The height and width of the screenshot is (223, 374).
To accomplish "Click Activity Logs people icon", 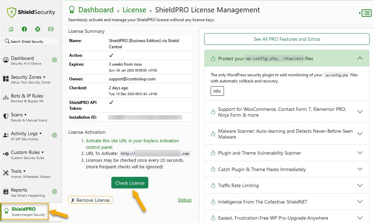I will click(x=6, y=135).
